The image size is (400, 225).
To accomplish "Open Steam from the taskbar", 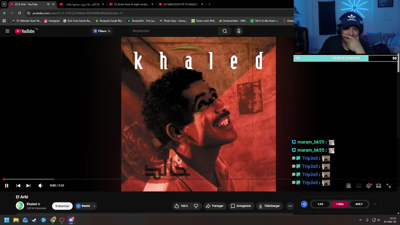I will [34, 220].
